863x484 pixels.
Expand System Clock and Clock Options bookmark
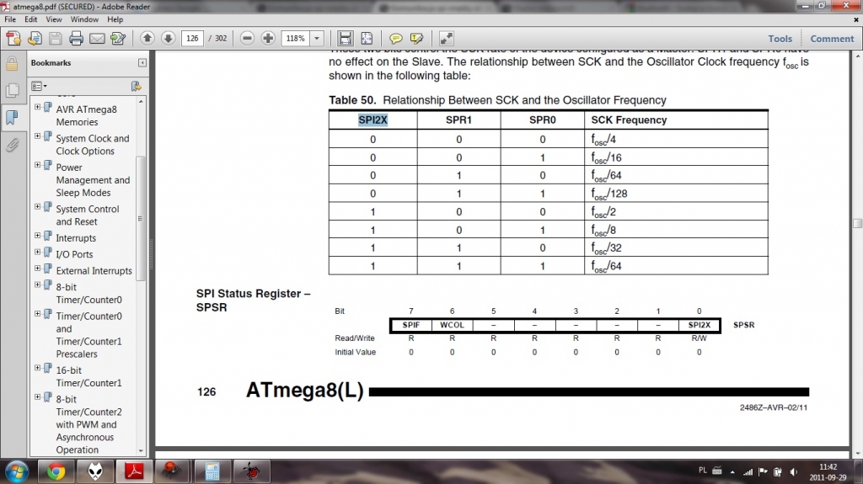(37, 136)
